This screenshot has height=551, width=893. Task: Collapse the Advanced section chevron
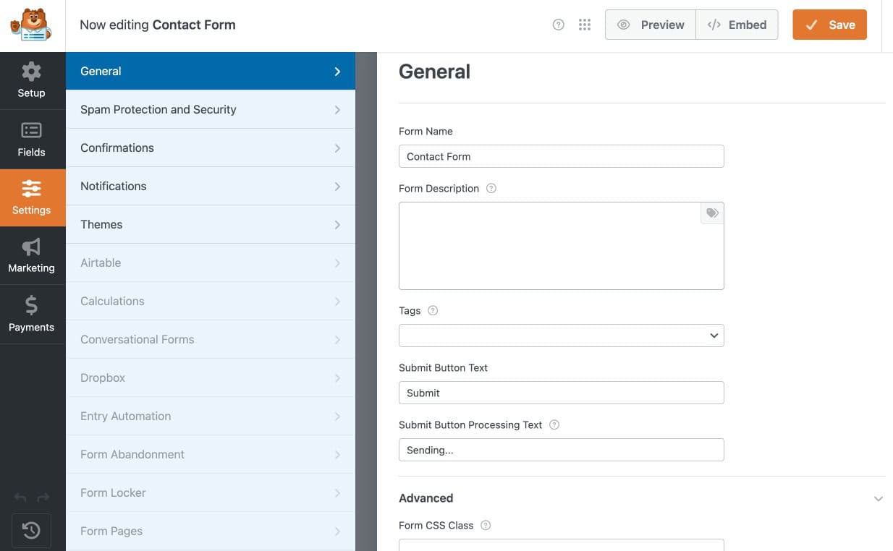click(x=878, y=499)
